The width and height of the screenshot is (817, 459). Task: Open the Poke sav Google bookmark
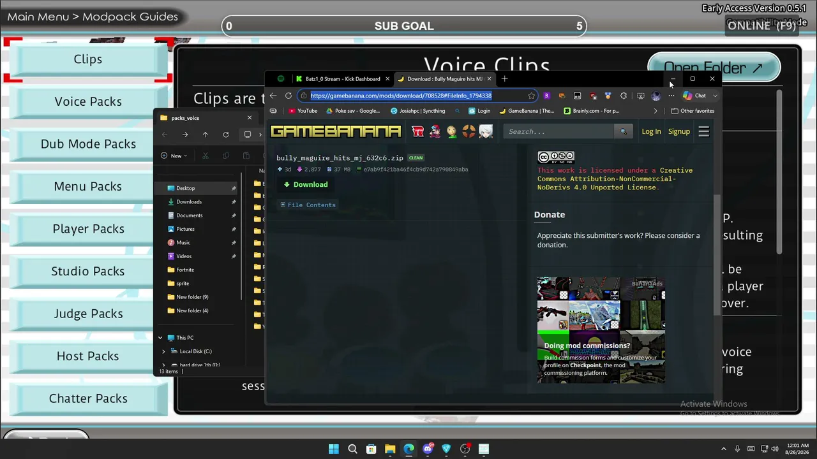pyautogui.click(x=353, y=111)
